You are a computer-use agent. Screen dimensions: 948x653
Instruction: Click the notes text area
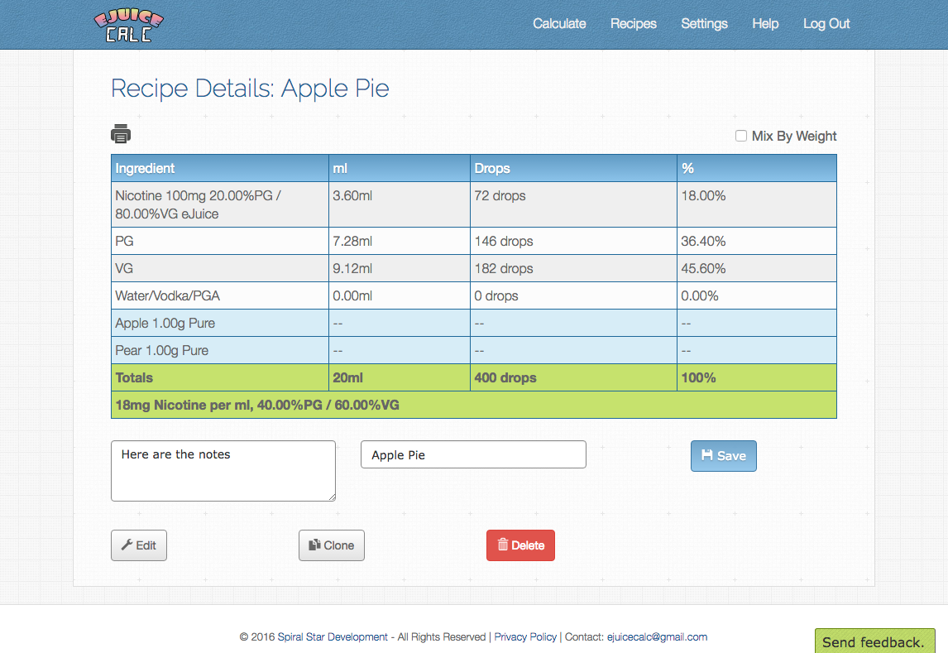point(223,470)
